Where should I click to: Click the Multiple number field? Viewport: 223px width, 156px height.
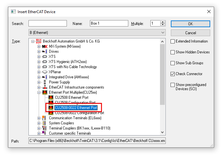click(155, 23)
